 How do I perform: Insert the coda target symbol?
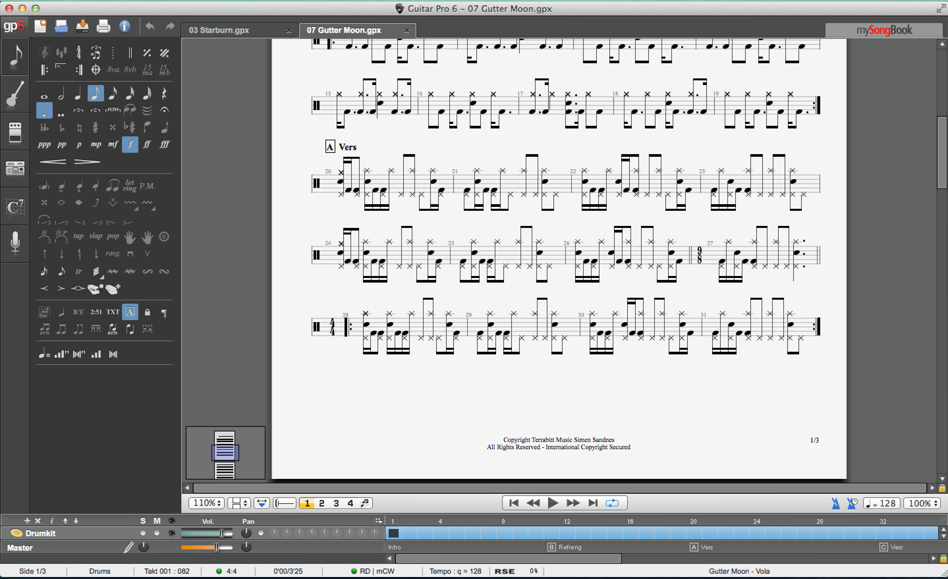[x=96, y=69]
